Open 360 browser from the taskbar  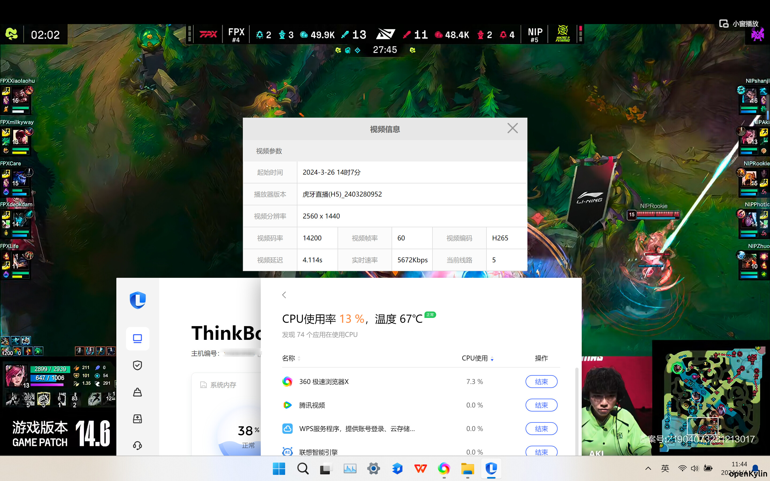(x=444, y=469)
